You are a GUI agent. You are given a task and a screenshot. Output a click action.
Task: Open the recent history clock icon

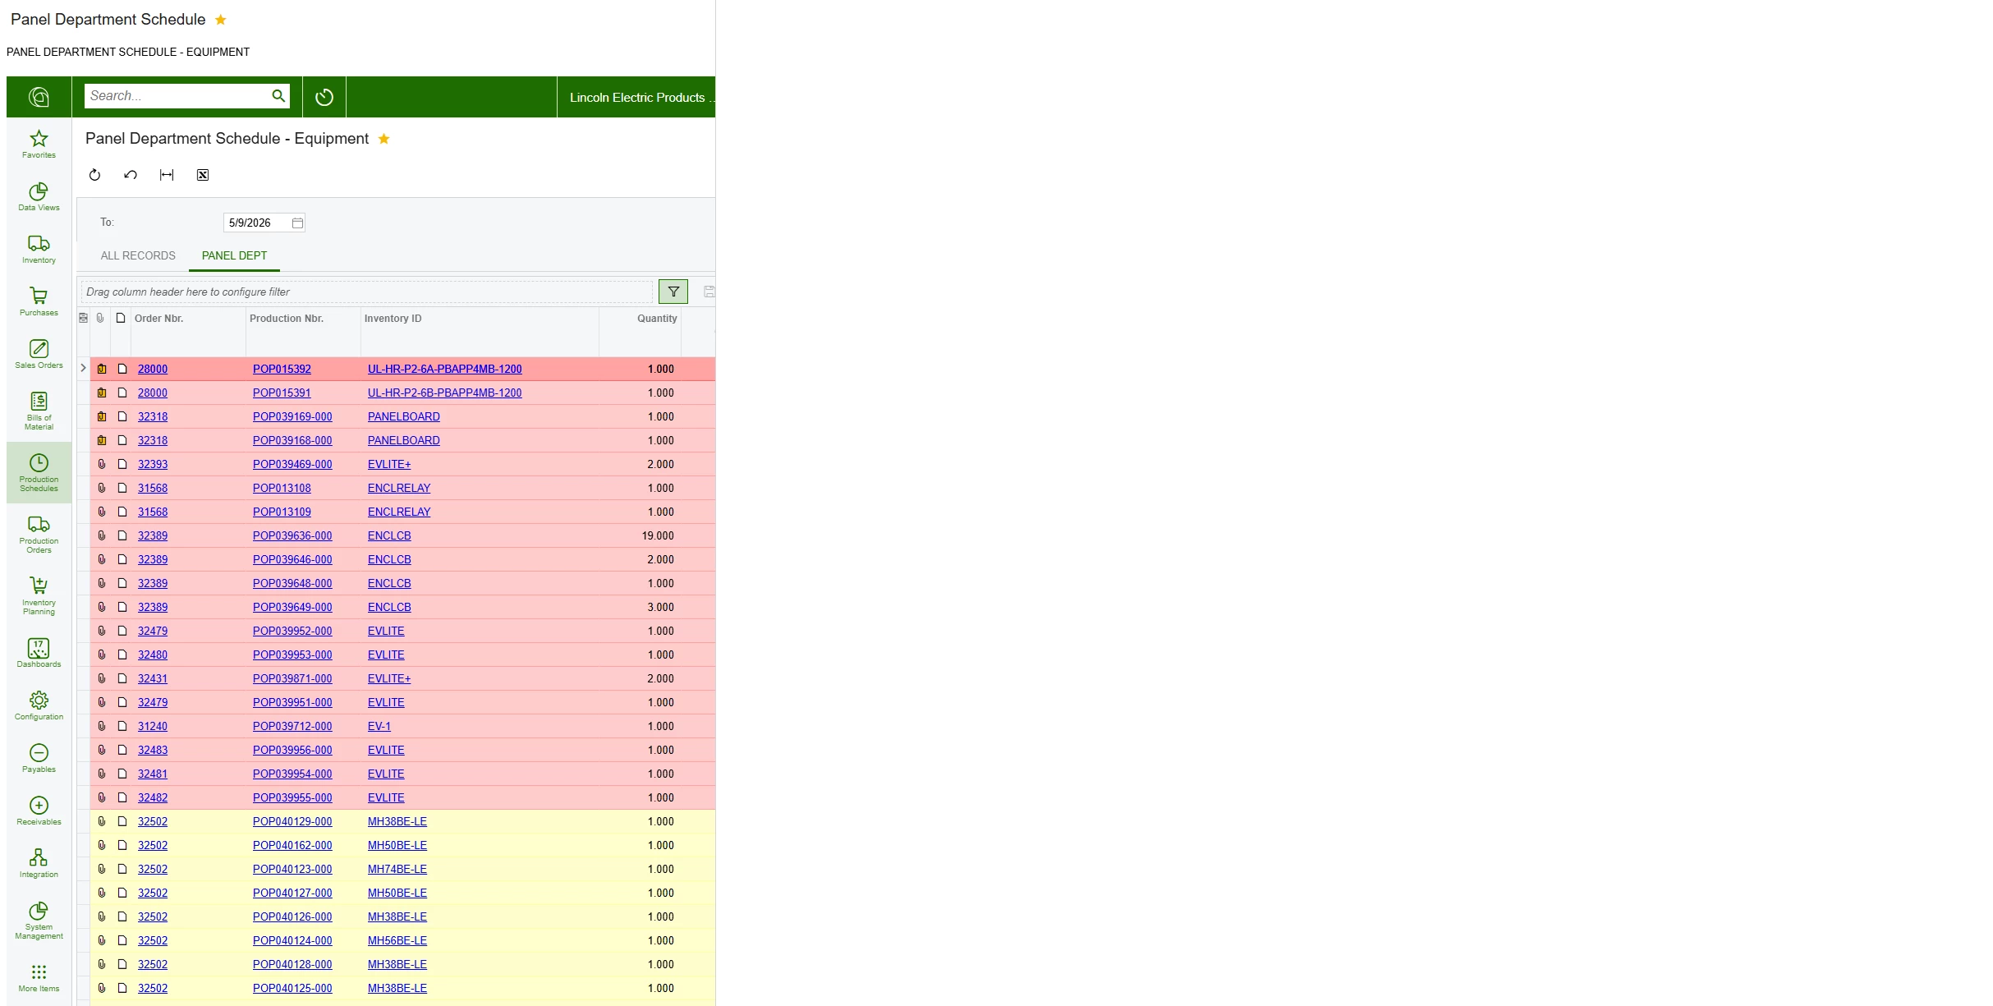[324, 97]
